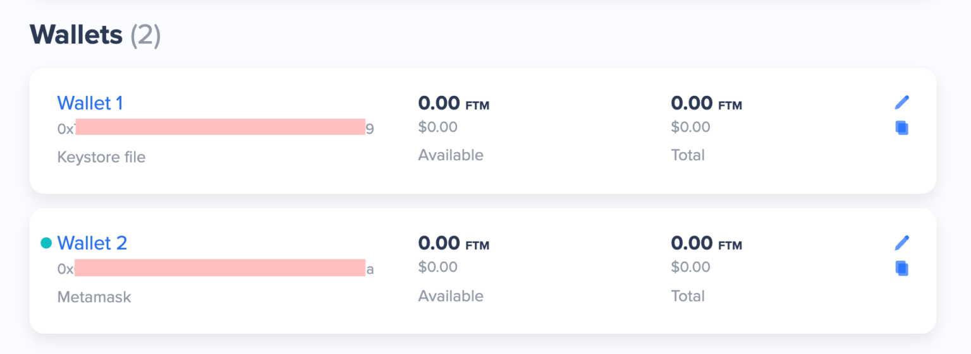971x354 pixels.
Task: Click the Metamask label under Wallet 2
Action: (94, 297)
